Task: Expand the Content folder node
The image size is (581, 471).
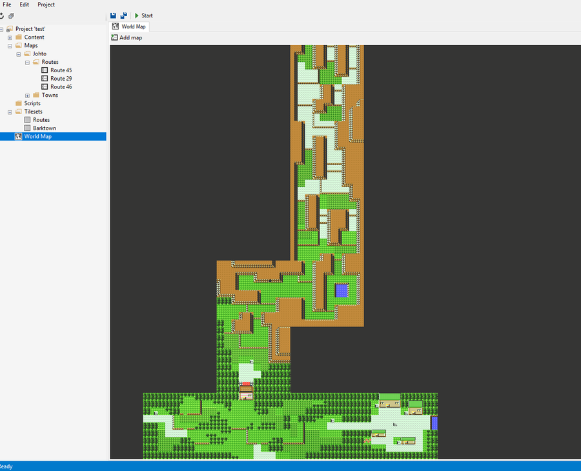Action: click(10, 38)
